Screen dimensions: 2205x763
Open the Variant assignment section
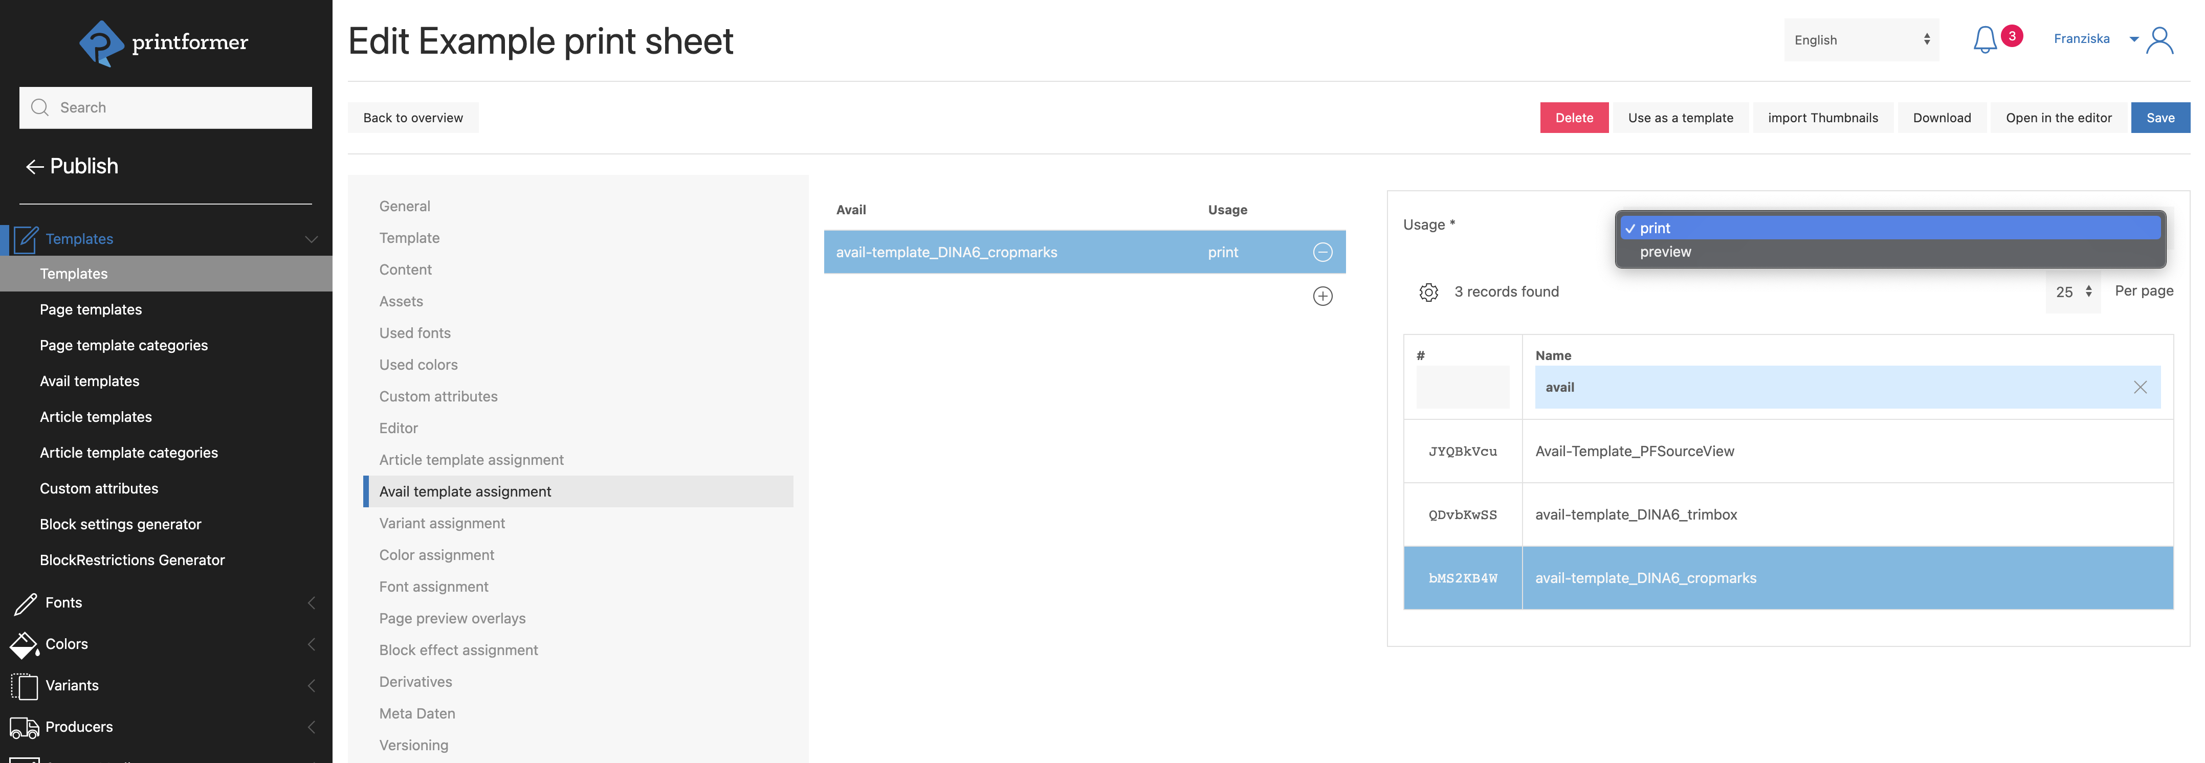(x=442, y=523)
